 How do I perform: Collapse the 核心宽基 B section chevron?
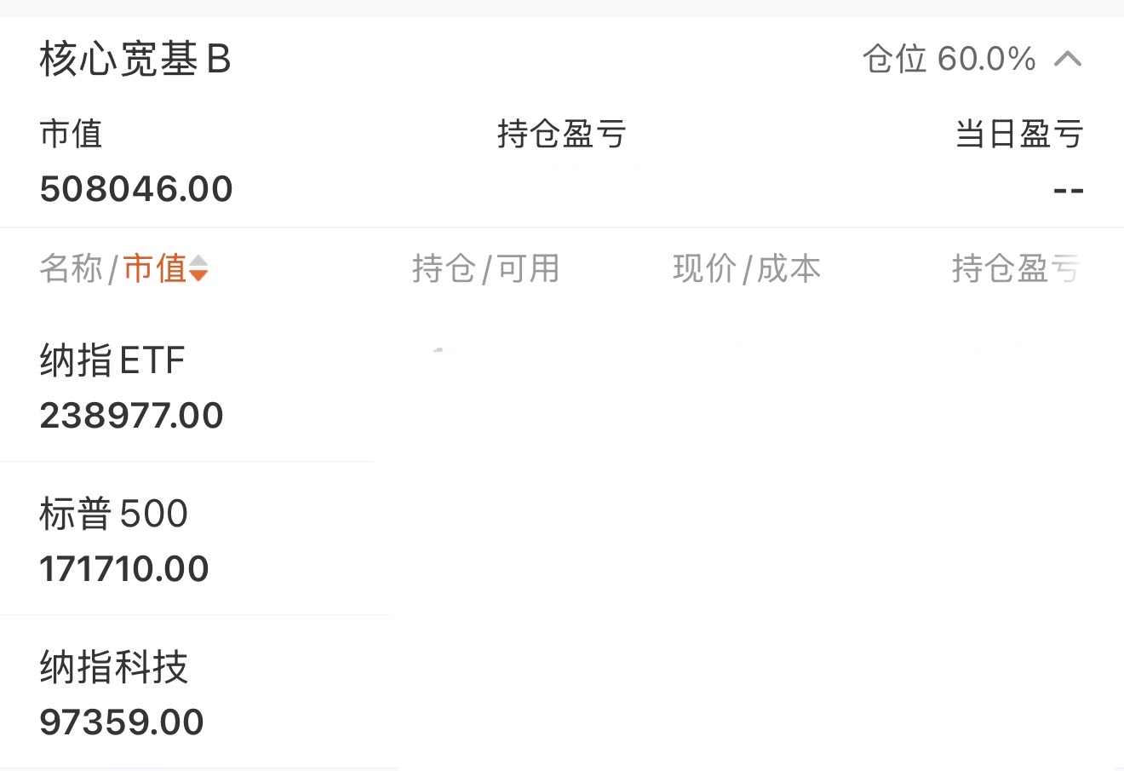tap(1068, 59)
